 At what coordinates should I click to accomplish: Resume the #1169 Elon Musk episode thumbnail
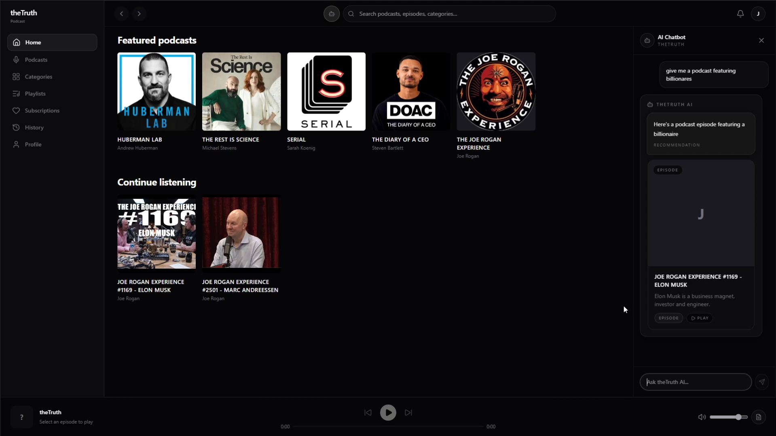pos(156,234)
